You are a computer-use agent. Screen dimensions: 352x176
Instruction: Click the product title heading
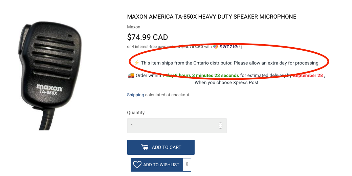(212, 17)
